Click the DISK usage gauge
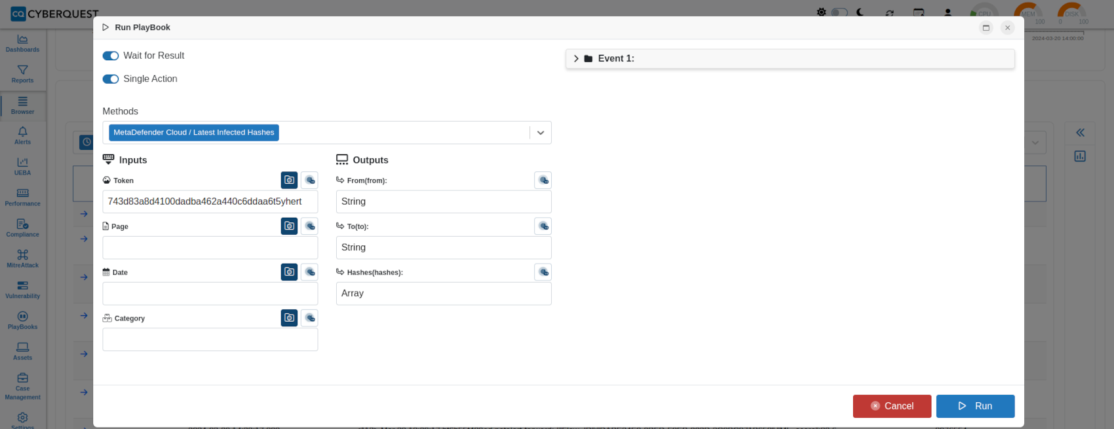 click(x=1072, y=13)
